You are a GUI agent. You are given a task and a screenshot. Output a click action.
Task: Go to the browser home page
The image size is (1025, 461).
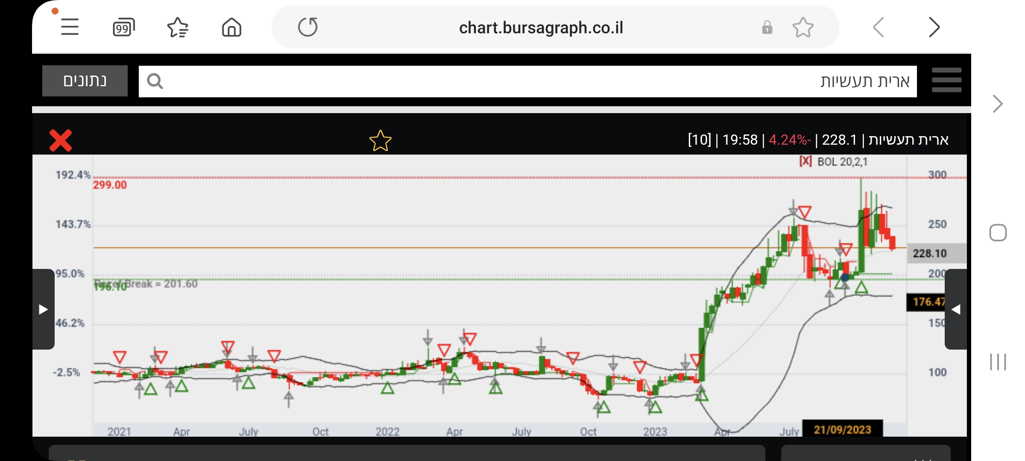click(231, 28)
